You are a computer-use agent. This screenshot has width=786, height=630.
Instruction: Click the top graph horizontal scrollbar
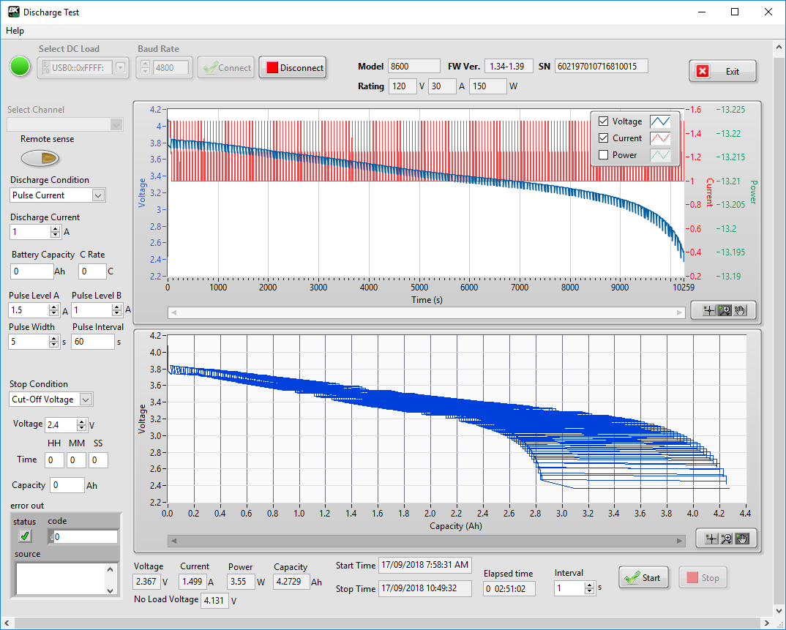point(426,312)
